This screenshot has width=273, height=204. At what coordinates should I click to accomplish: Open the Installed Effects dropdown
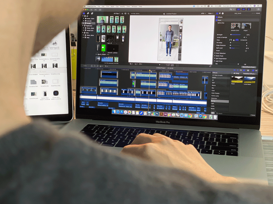[250, 74]
